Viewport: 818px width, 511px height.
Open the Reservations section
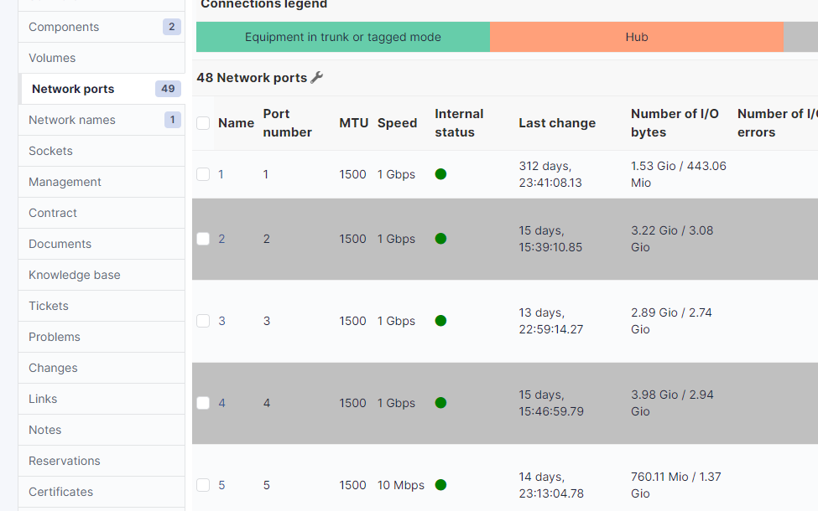65,461
